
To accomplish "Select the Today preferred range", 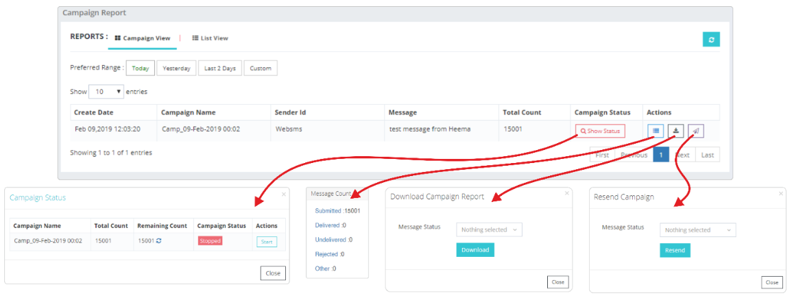I will pyautogui.click(x=141, y=68).
